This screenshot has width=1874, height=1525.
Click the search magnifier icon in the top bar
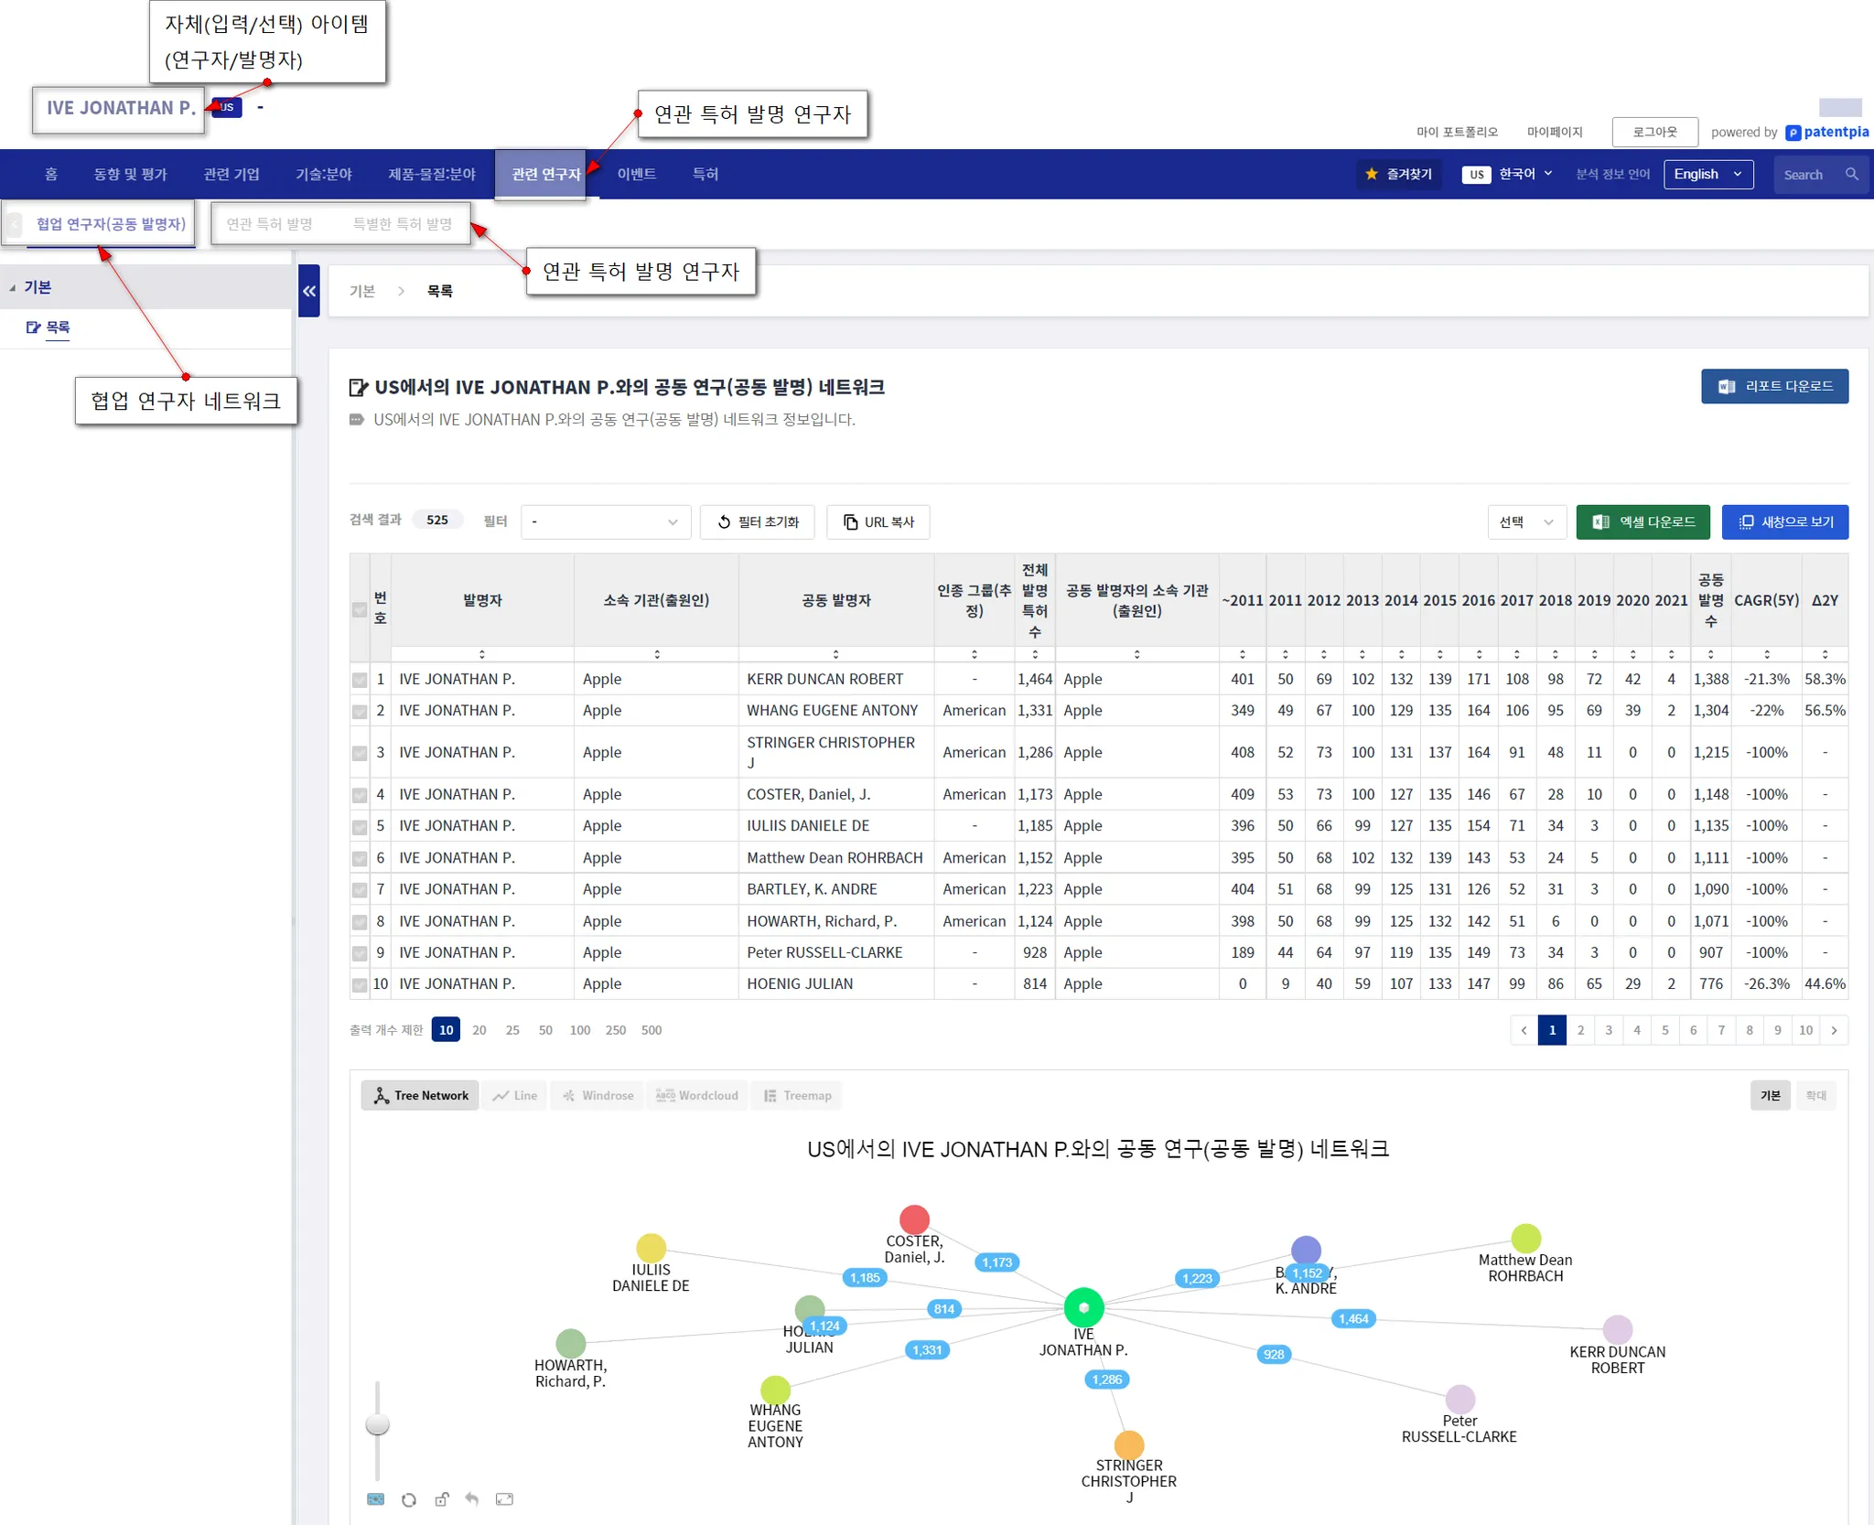click(1851, 174)
